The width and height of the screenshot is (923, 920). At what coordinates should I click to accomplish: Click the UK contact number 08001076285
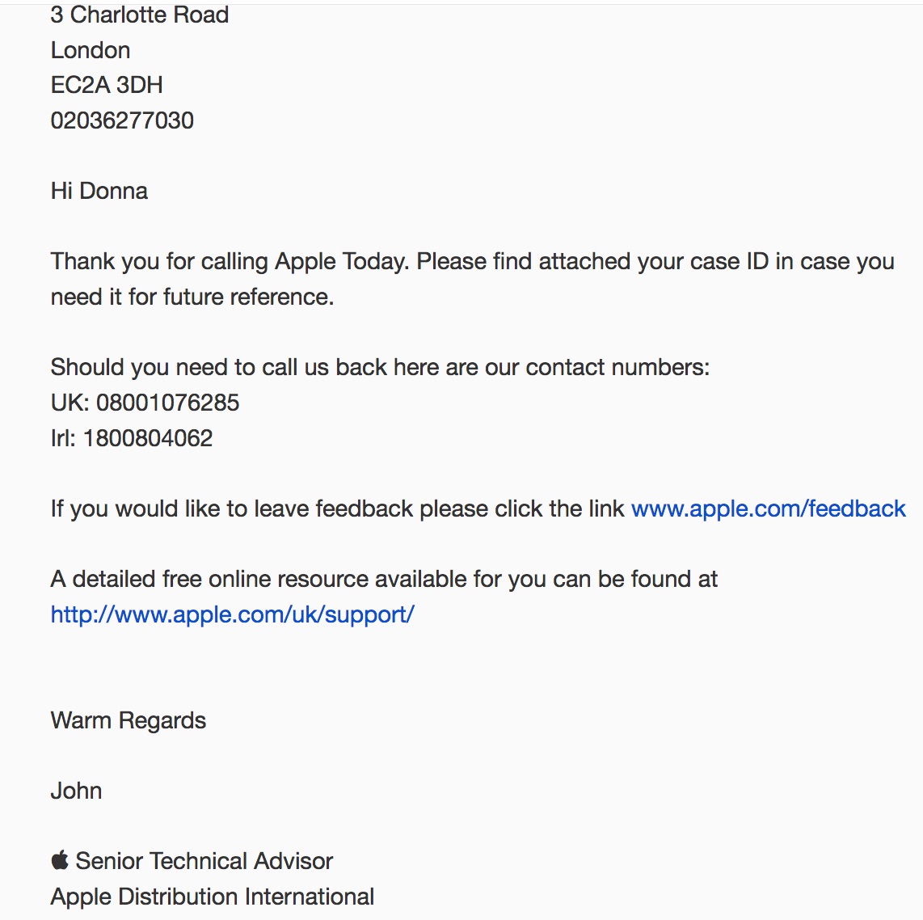click(x=167, y=403)
